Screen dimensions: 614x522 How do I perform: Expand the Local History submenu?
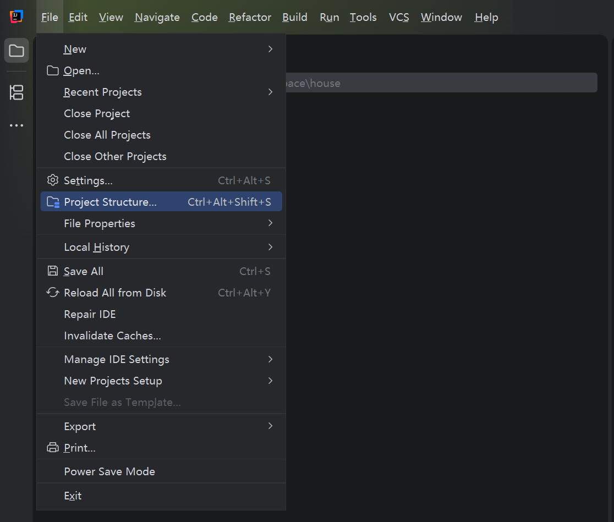pos(161,247)
